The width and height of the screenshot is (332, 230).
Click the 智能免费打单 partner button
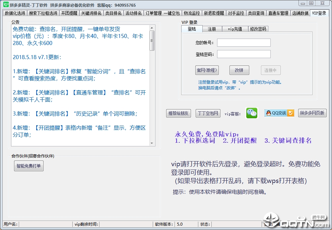29,166
